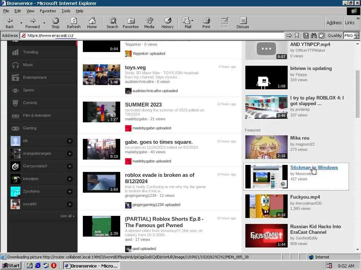Launch Internet Explorer from quick launch
Image resolution: width=361 pixels, height=270 pixels.
[x=38, y=266]
